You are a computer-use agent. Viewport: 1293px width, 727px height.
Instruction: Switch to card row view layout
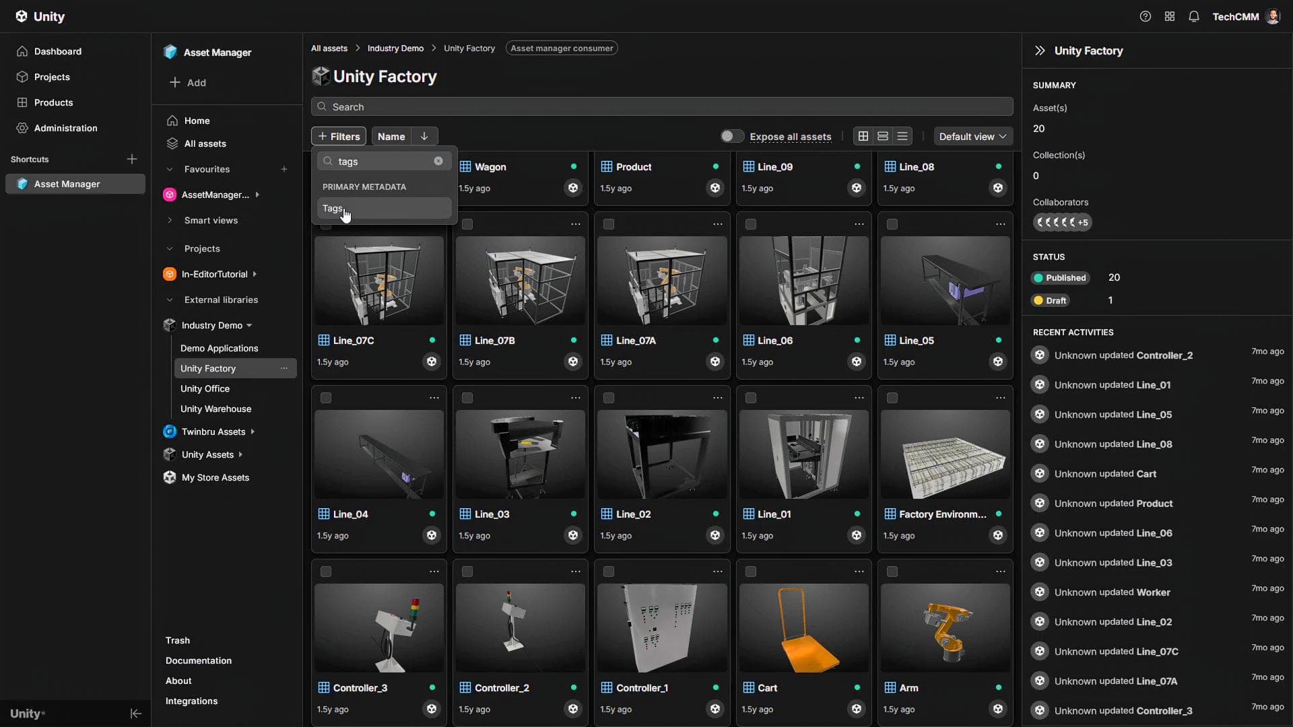point(883,136)
